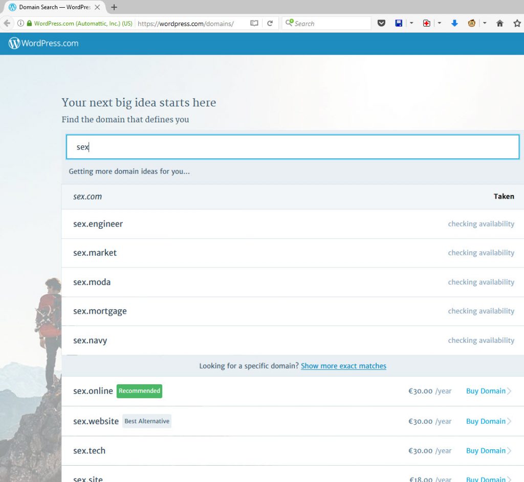Select the sex.market domain row
The height and width of the screenshot is (482, 524).
tap(293, 253)
